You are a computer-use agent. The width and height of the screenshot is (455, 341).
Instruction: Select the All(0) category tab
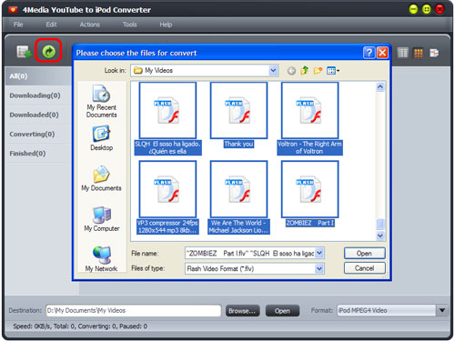coord(38,76)
